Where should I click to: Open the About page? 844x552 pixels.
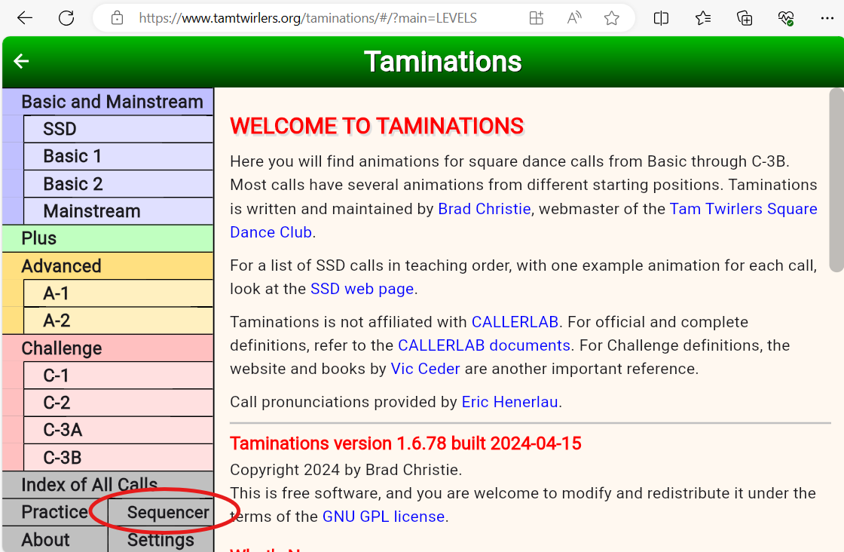coord(55,540)
